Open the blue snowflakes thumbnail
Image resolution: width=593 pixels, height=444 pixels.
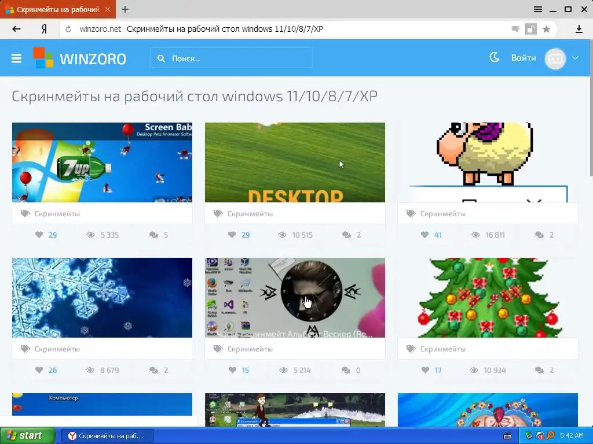(102, 298)
